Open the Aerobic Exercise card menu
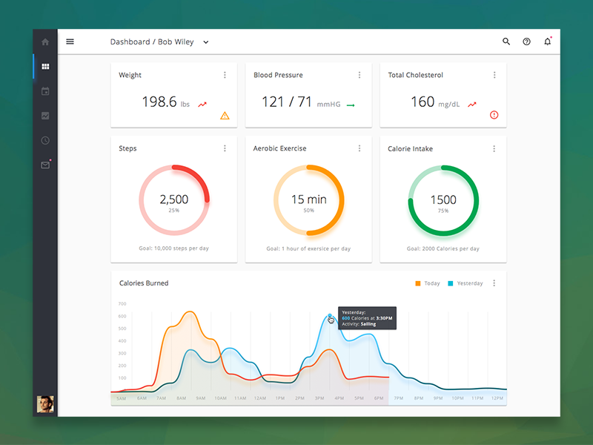Viewport: 593px width, 445px height. point(360,148)
